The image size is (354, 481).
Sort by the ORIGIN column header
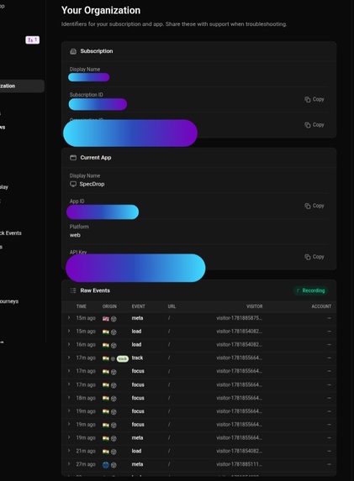click(x=109, y=306)
